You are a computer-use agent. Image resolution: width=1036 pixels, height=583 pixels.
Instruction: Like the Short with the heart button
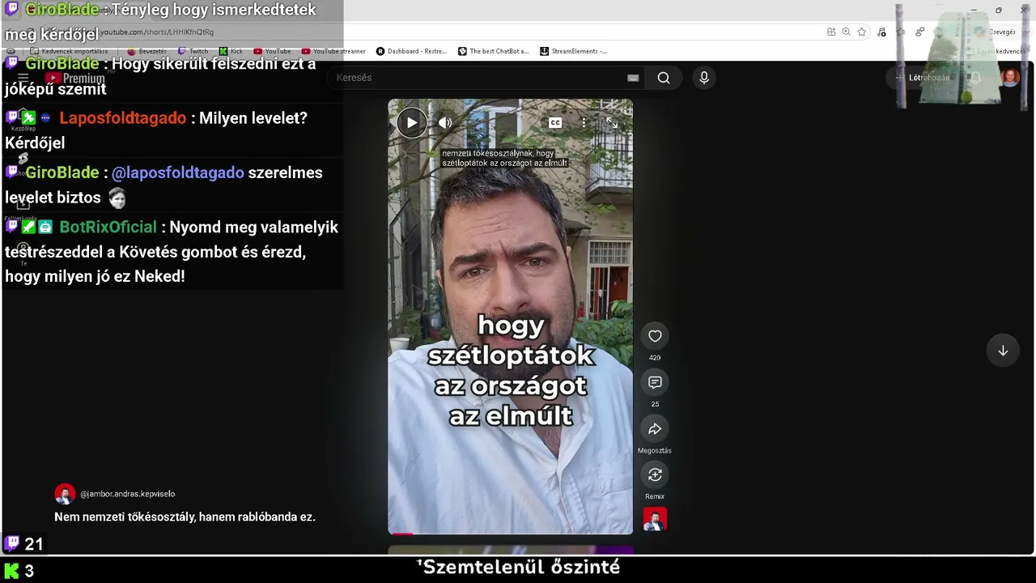coord(655,336)
